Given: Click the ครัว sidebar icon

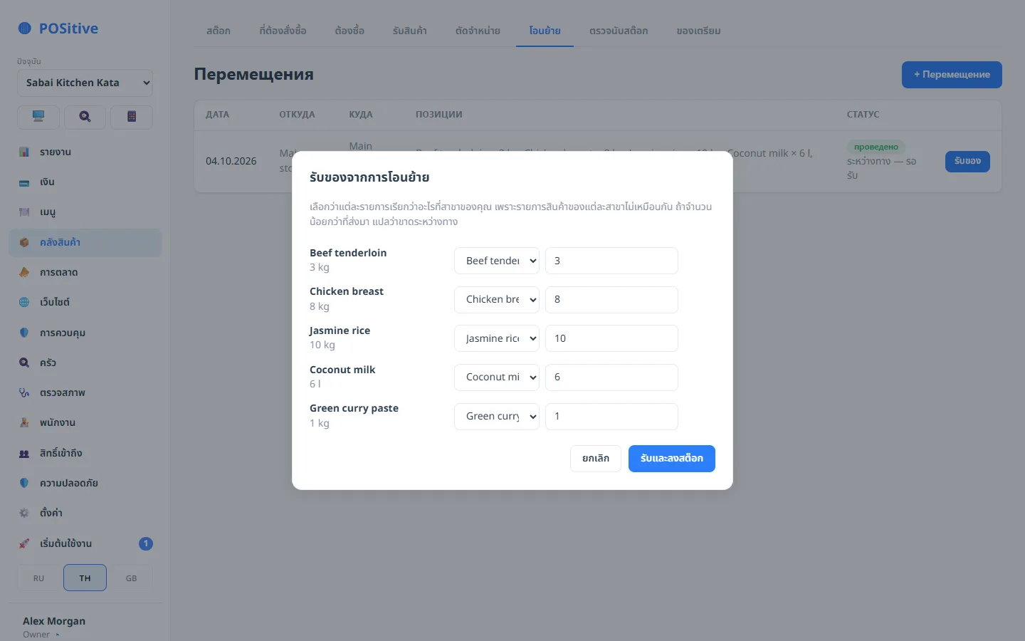Looking at the screenshot, I should [24, 363].
